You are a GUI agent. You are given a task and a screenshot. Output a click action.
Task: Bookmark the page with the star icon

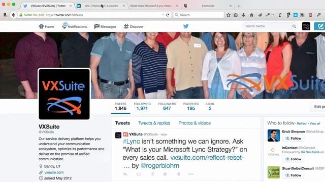229,15
